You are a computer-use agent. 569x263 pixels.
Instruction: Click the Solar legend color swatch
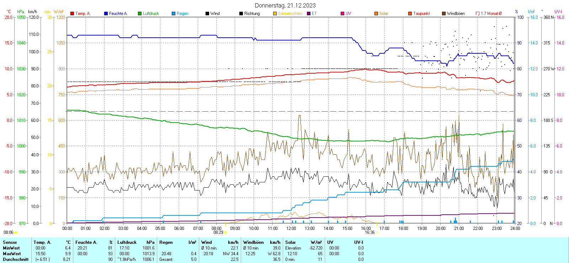tap(376, 14)
